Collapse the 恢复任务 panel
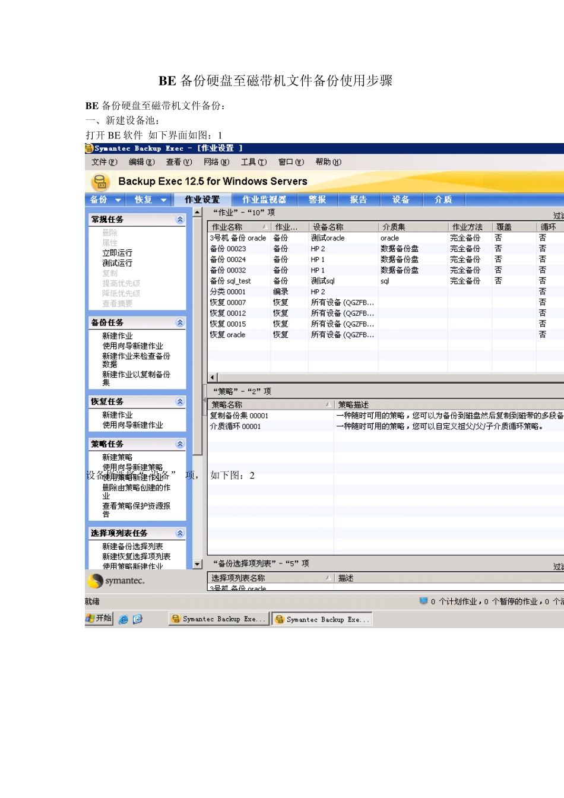564x798 pixels. pyautogui.click(x=180, y=402)
